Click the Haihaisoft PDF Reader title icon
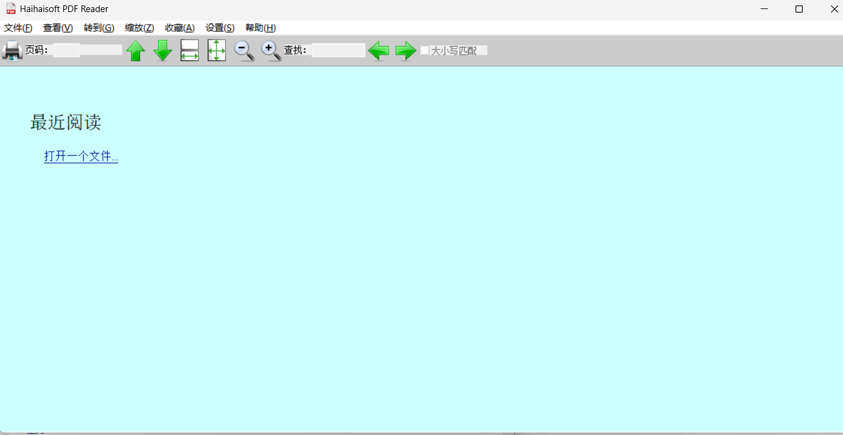The width and height of the screenshot is (843, 435). tap(11, 8)
